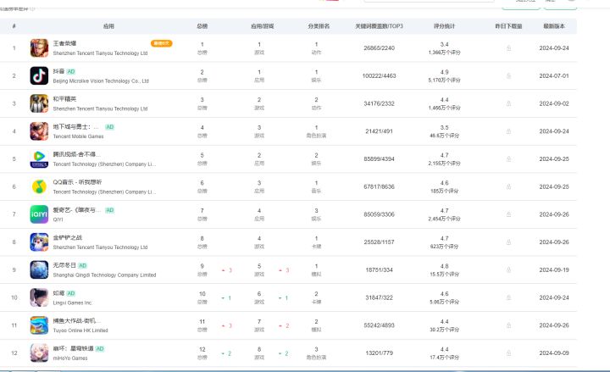The width and height of the screenshot is (610, 372).
Task: Click the download lock icon in 抖音 row
Action: click(x=508, y=76)
